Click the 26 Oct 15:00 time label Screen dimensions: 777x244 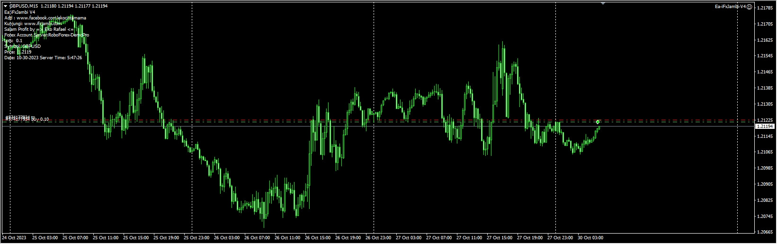point(318,238)
